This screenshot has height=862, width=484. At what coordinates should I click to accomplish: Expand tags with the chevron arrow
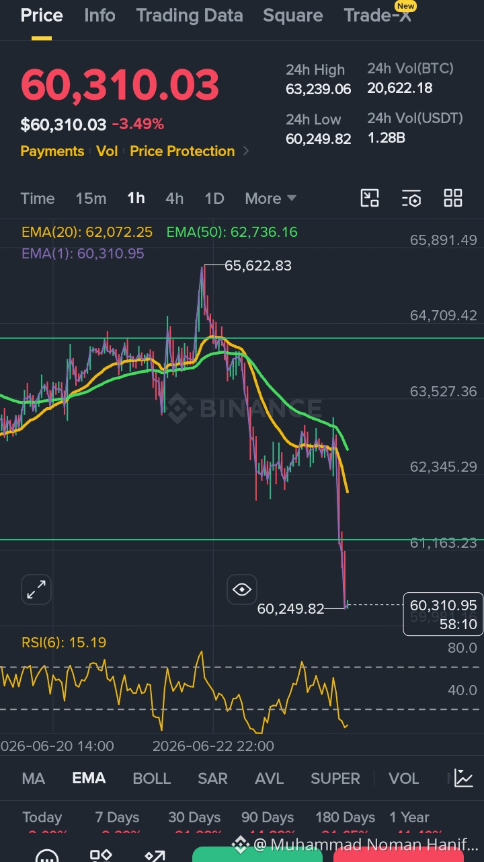pos(246,151)
